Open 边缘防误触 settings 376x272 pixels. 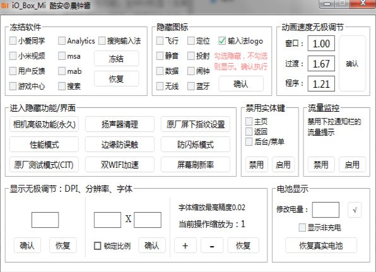point(120,145)
